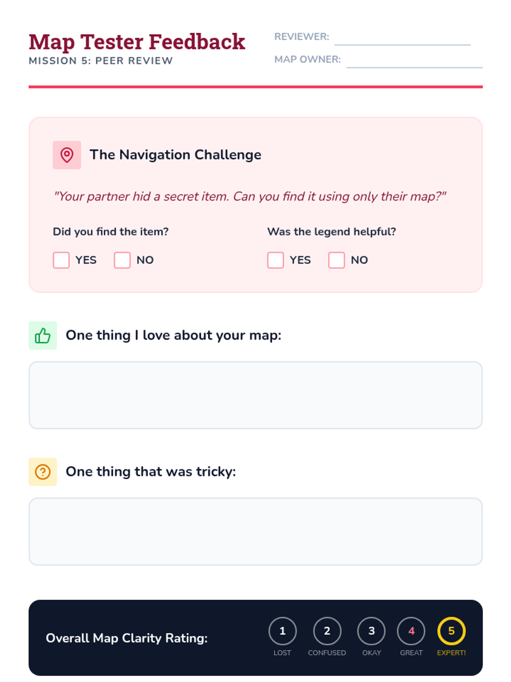This screenshot has width=511, height=682.
Task: Click the love-about-your-map text box
Action: 255,395
